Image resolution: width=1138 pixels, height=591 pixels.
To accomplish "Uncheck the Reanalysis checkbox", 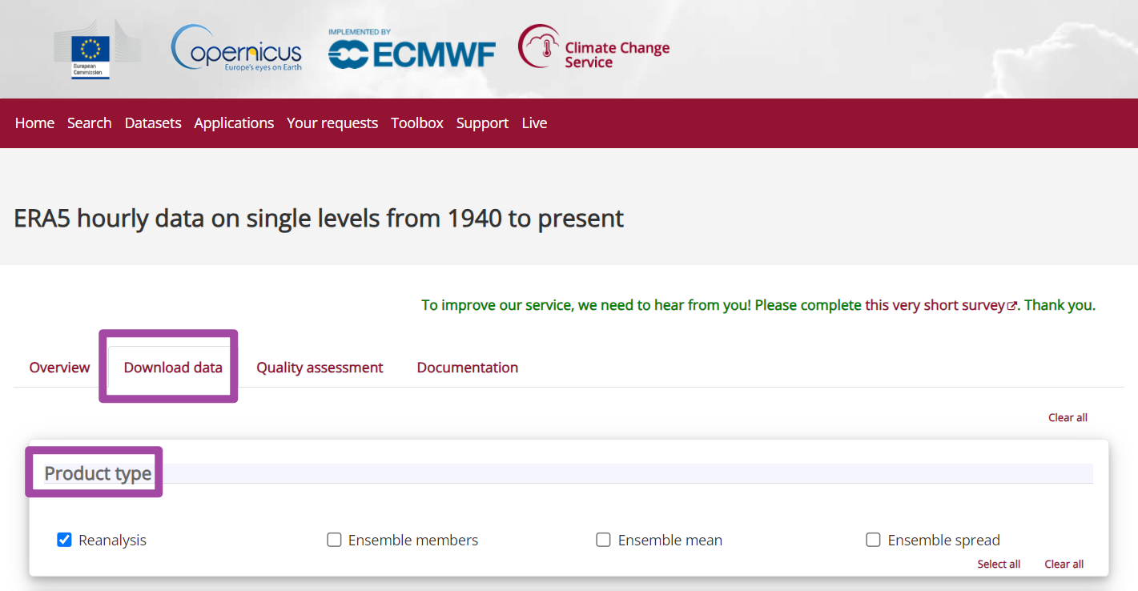I will pos(65,540).
